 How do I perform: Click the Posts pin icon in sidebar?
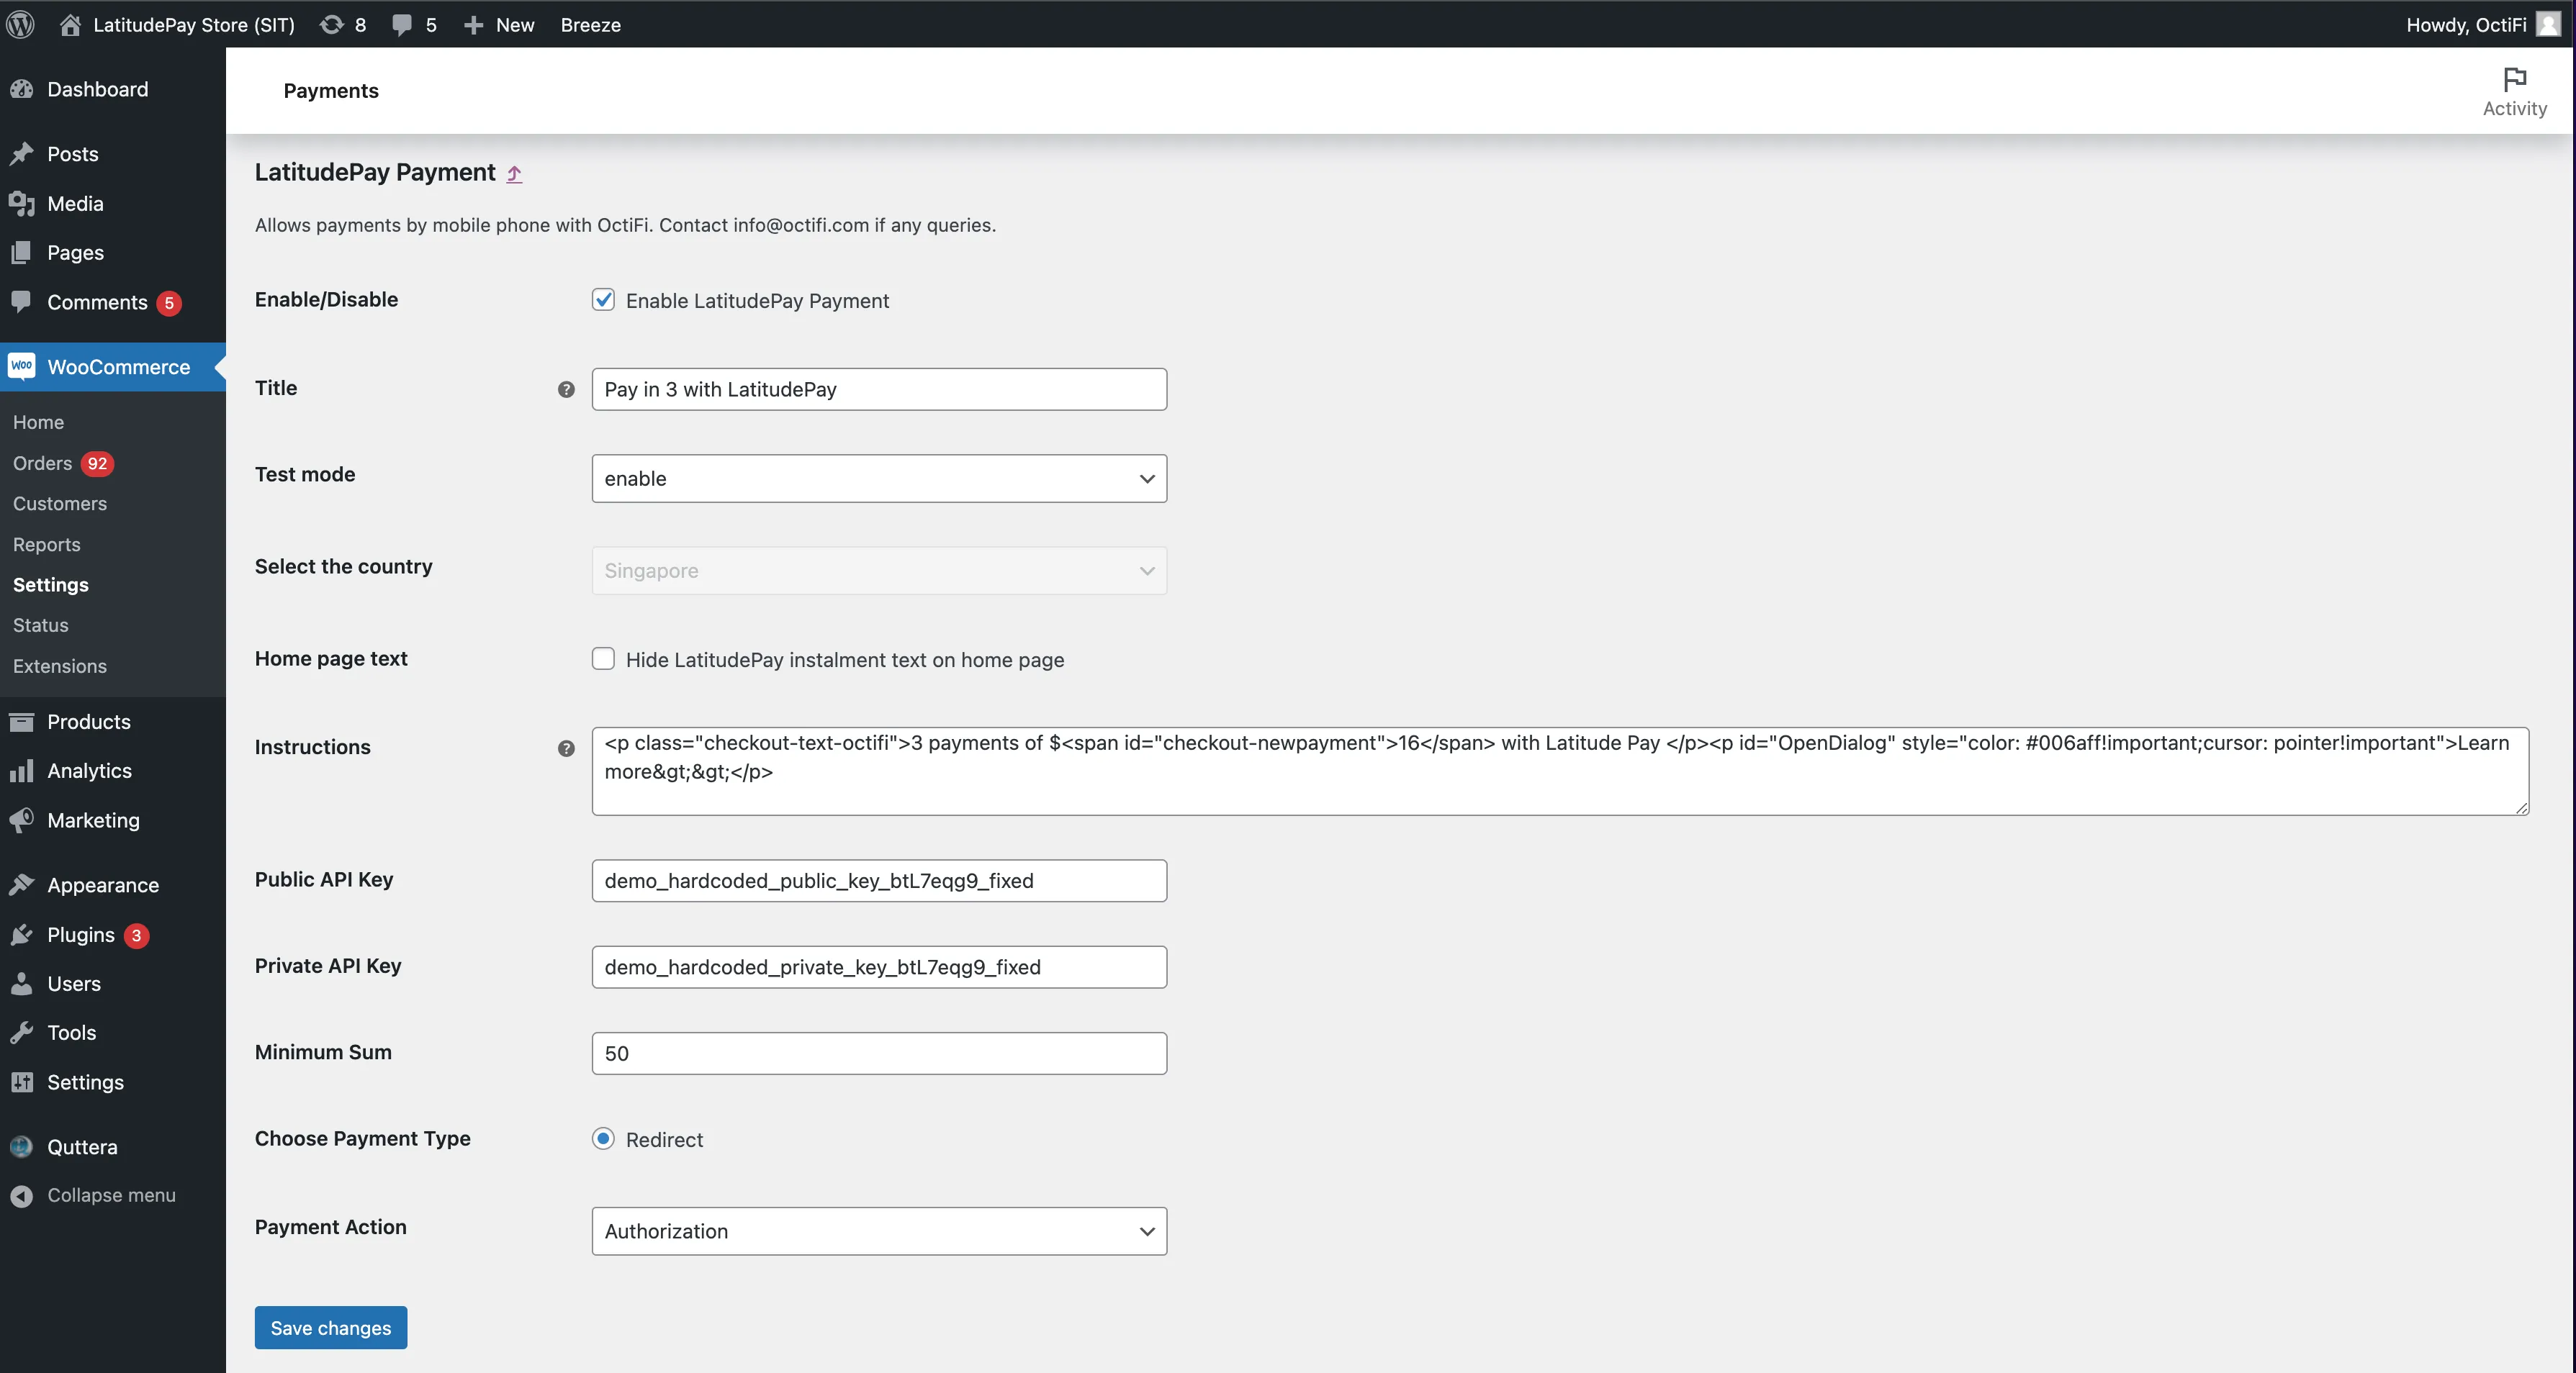click(x=22, y=154)
